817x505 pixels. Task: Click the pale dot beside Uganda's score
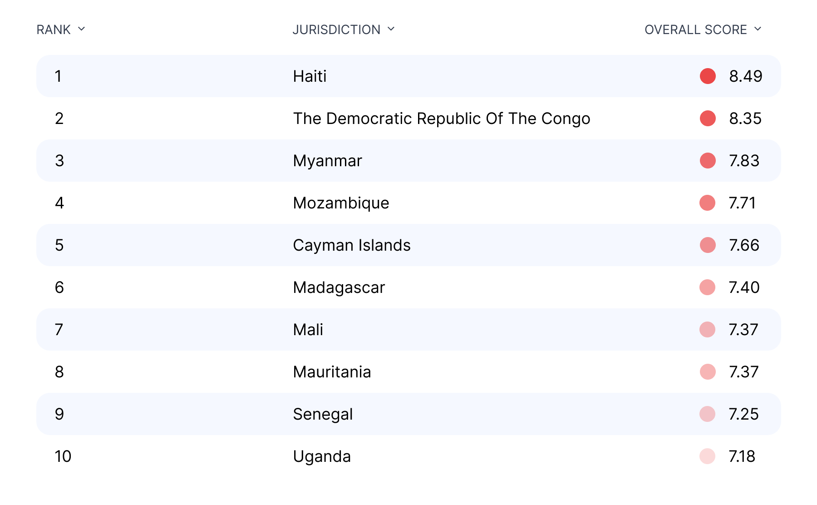coord(708,456)
